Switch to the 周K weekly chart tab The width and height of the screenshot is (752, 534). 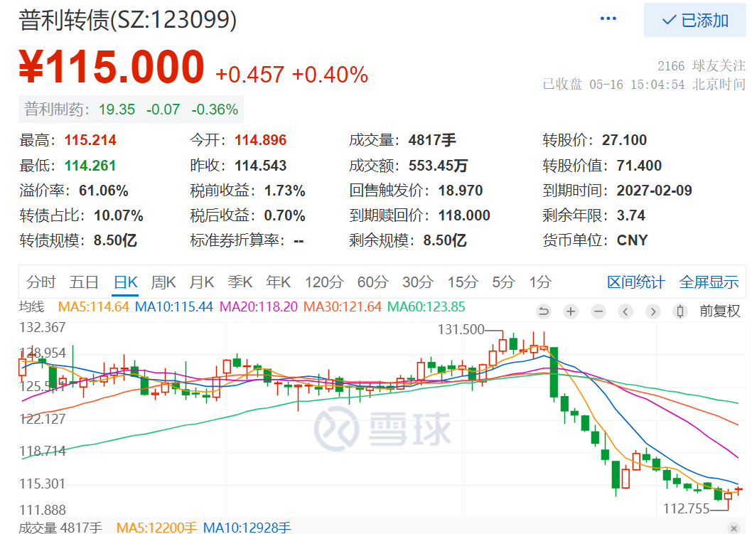tap(163, 282)
